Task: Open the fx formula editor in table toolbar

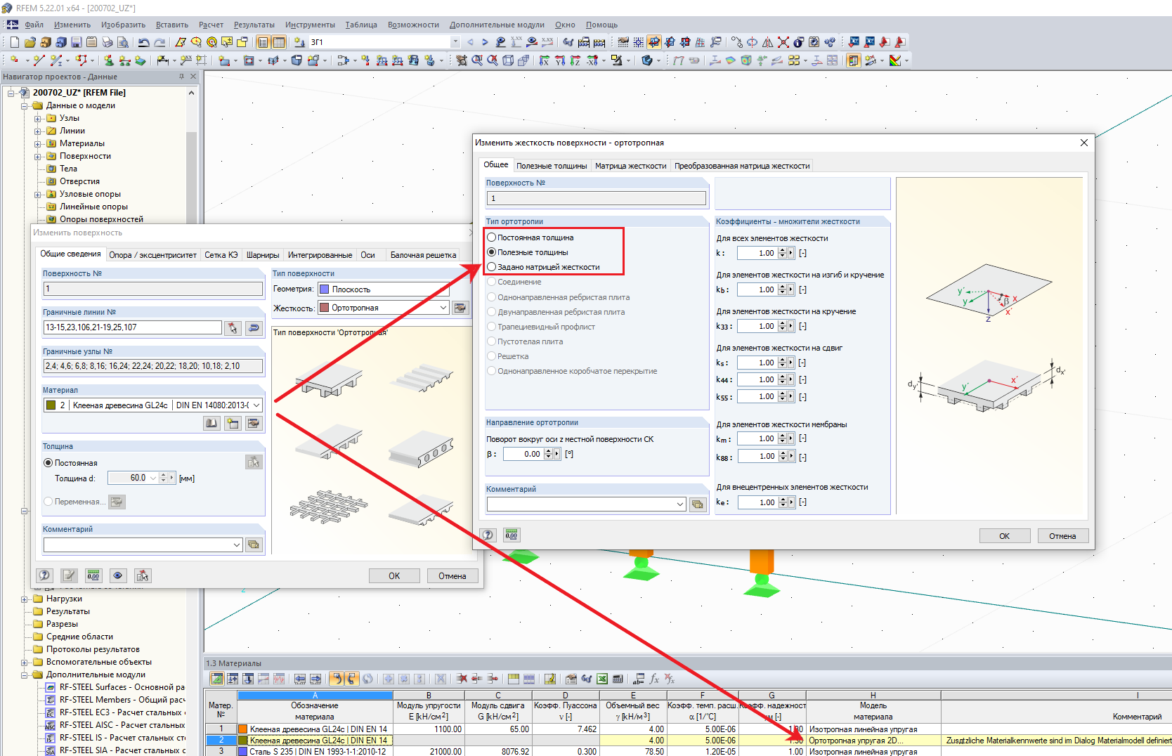Action: [654, 679]
